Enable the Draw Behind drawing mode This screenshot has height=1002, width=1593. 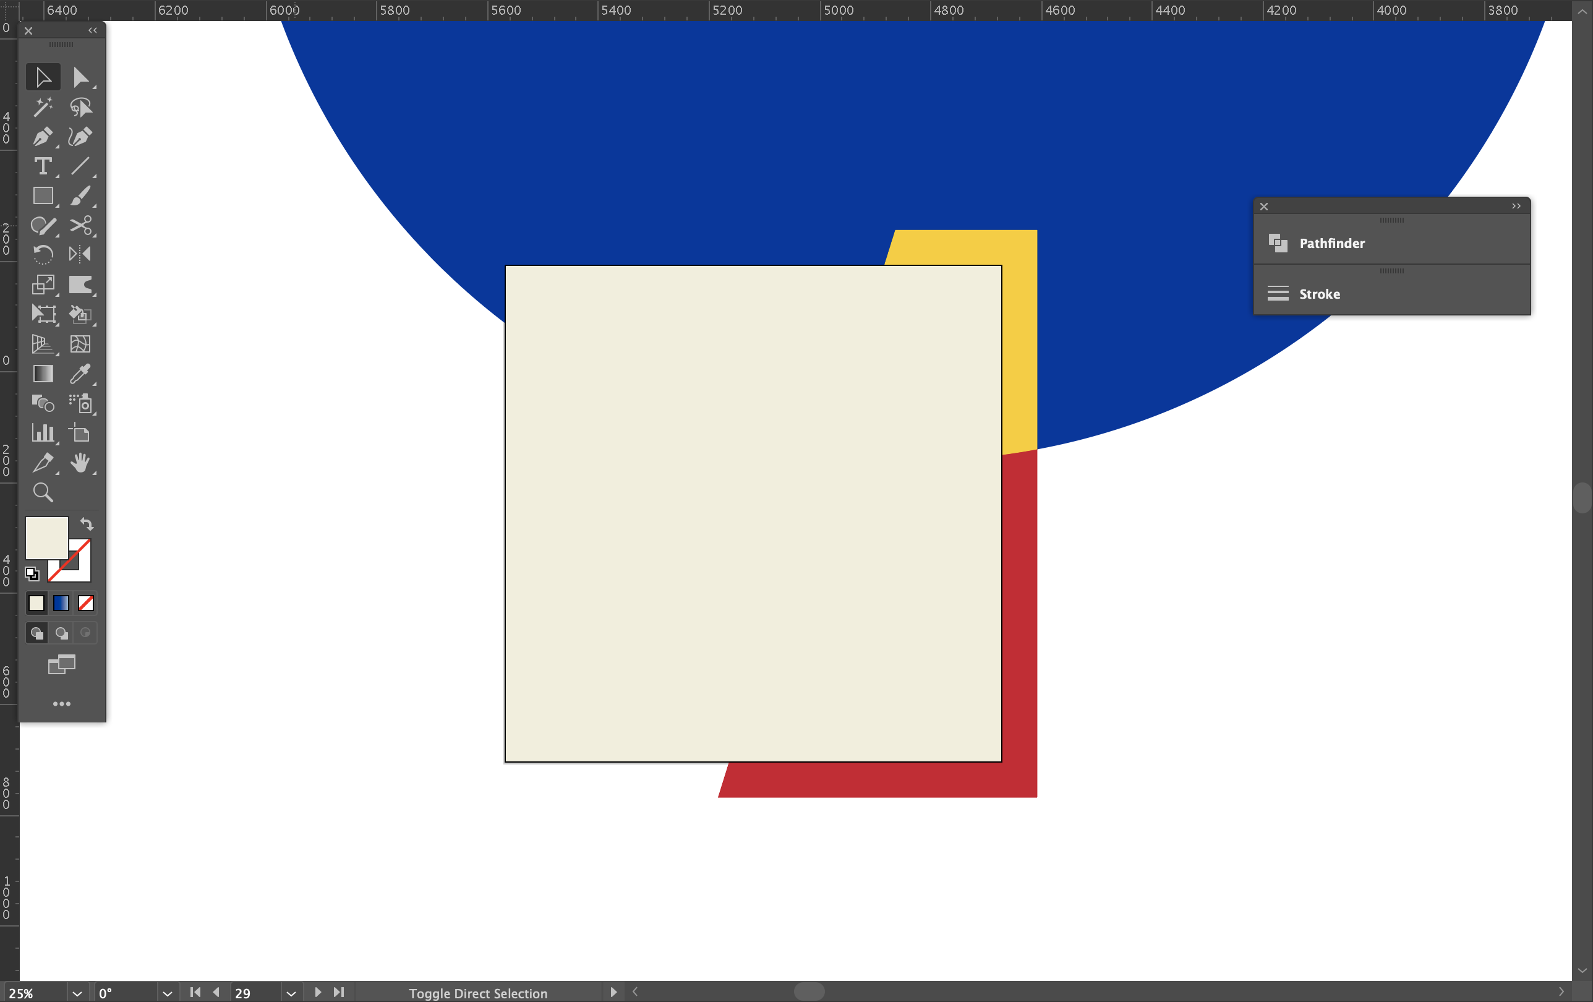click(61, 633)
